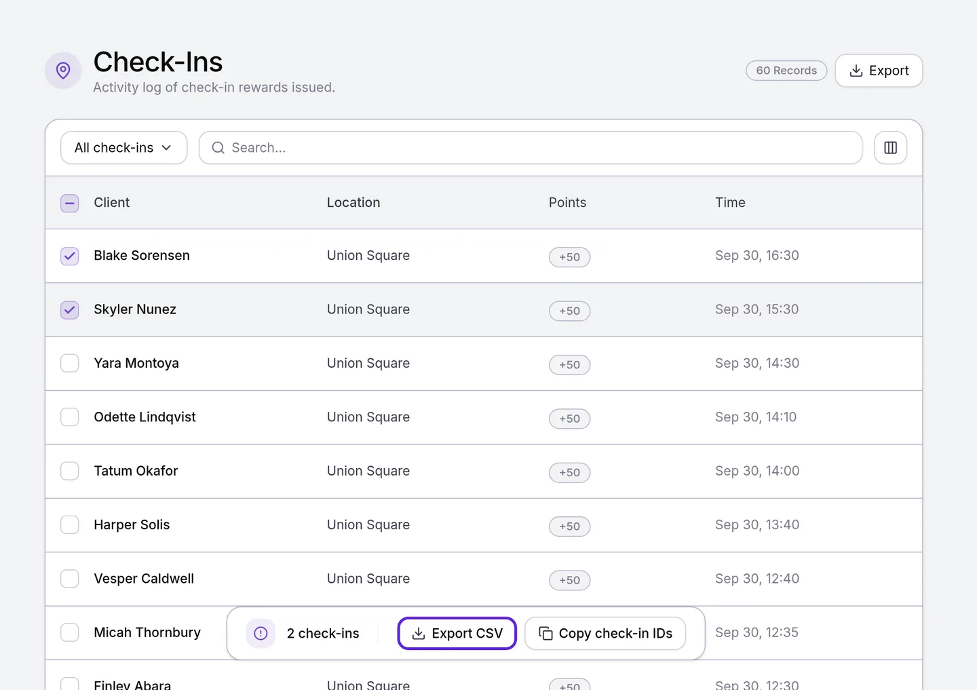Screen dimensions: 977x690
Task: Click the Export button in the header
Action: point(879,71)
